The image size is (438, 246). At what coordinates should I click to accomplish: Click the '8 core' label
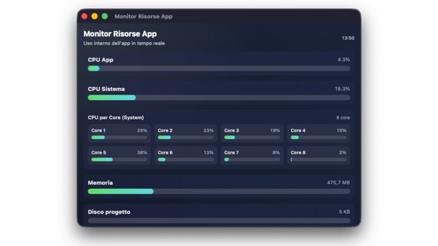343,117
